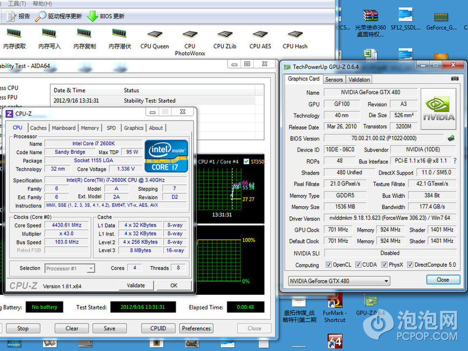Open the 光荣使命360 desktop archive icon
The image size is (468, 351).
click(370, 22)
